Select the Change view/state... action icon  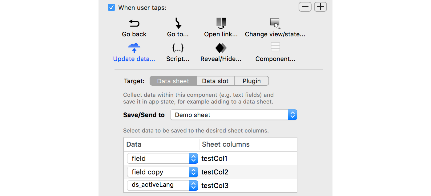click(x=275, y=23)
